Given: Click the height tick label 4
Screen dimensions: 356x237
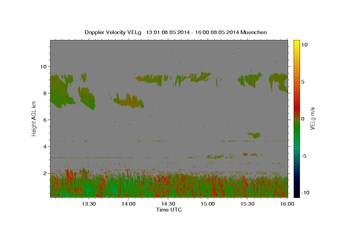Looking at the screenshot, I should pyautogui.click(x=45, y=146).
